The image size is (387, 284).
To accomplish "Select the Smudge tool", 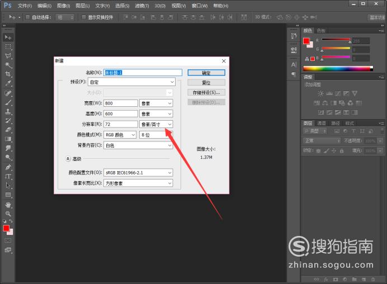I will (8, 148).
